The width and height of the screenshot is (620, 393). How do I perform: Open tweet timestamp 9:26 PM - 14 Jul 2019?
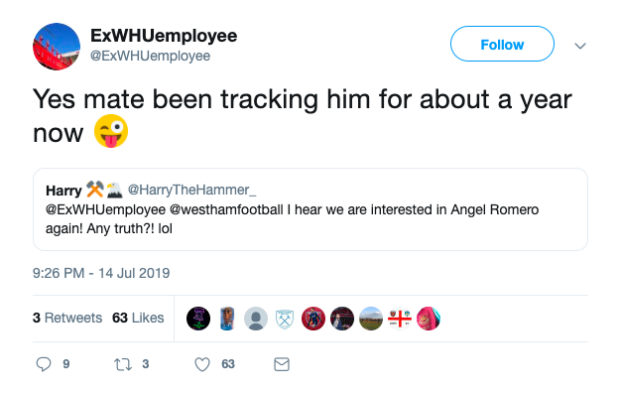pyautogui.click(x=101, y=273)
